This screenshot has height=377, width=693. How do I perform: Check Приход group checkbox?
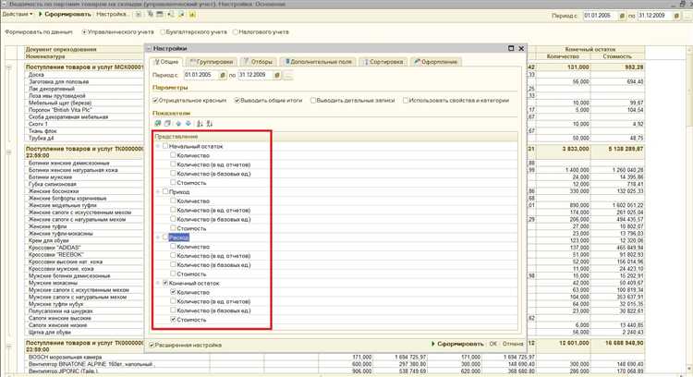pos(165,191)
